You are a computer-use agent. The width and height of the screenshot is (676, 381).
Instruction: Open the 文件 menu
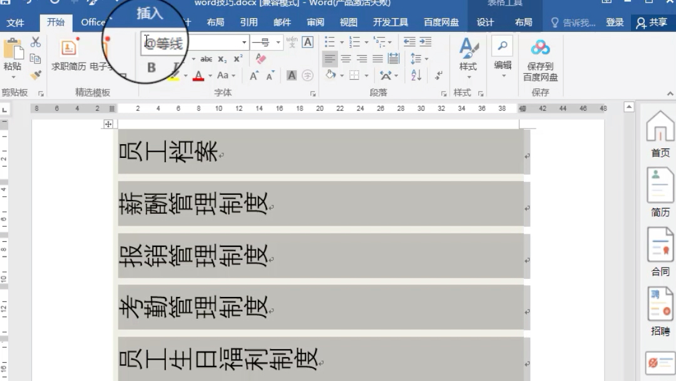pos(16,23)
